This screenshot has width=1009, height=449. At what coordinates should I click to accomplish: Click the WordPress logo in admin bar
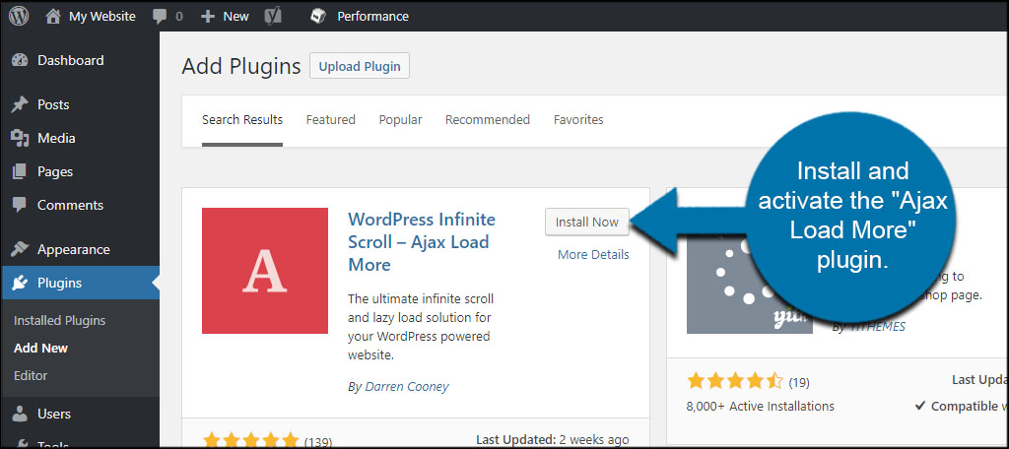tap(19, 16)
